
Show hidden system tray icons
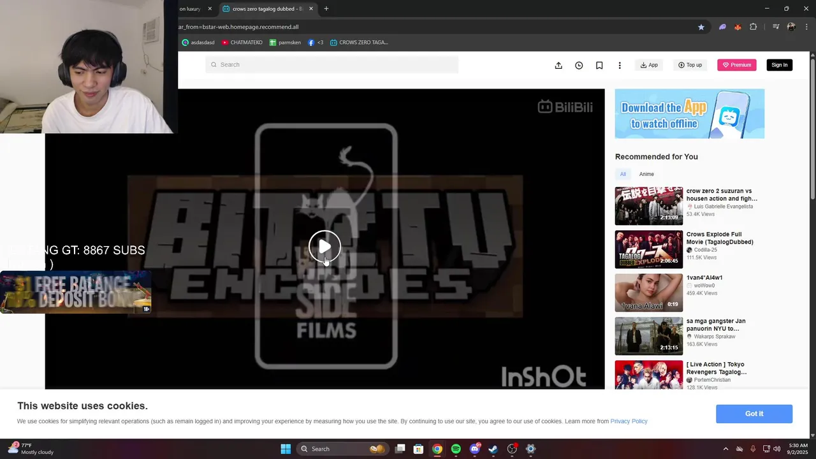[x=725, y=449]
